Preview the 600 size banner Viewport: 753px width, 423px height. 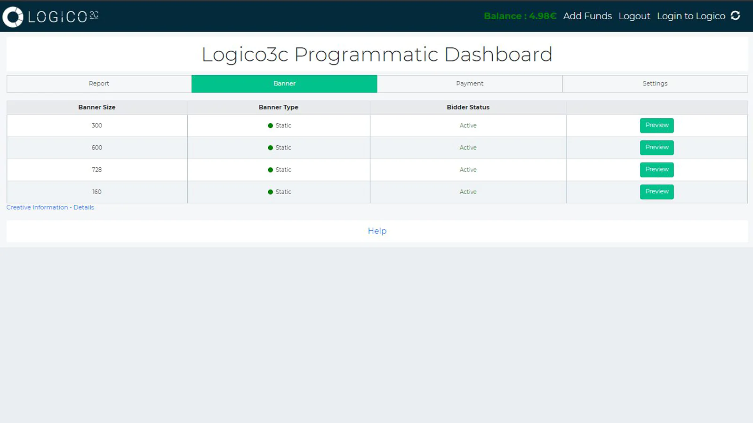tap(657, 148)
